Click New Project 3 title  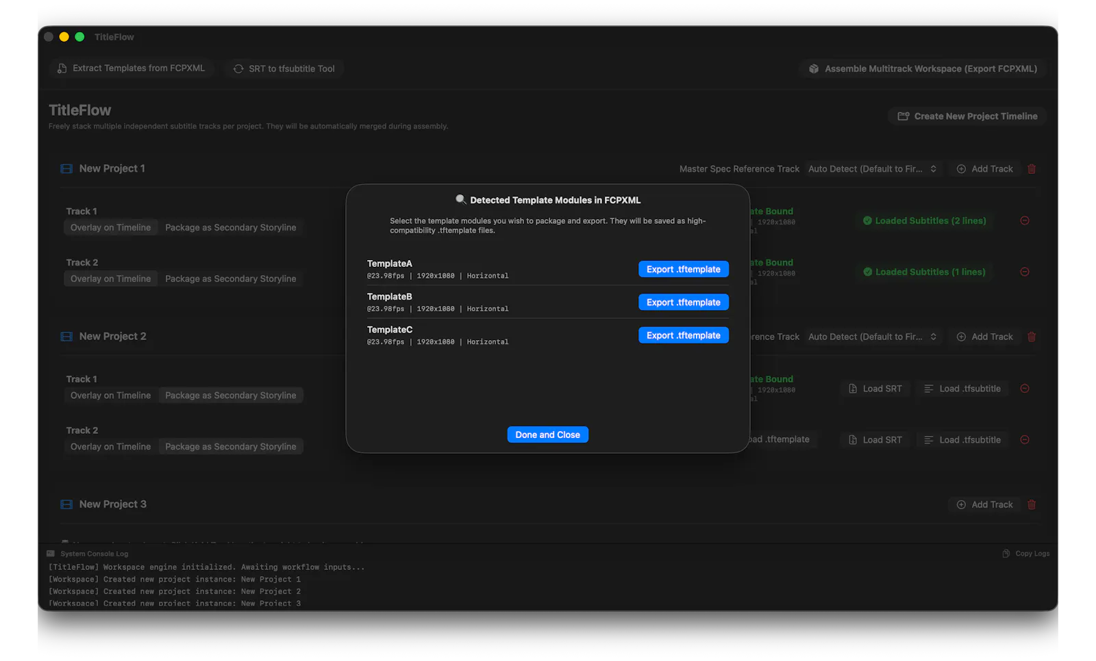[113, 504]
